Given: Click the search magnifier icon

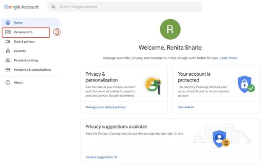Looking at the screenshot, I should click(x=53, y=7).
